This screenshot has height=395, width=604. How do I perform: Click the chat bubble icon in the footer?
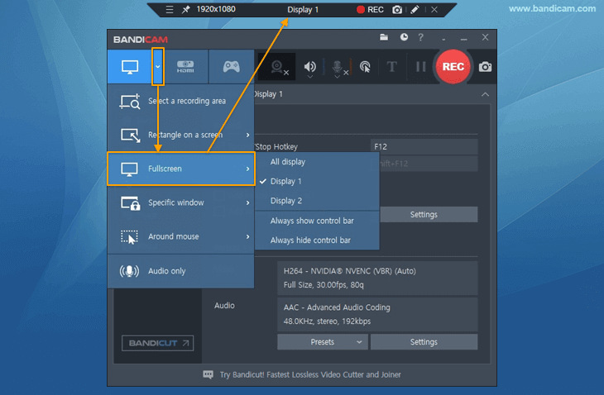pos(208,374)
